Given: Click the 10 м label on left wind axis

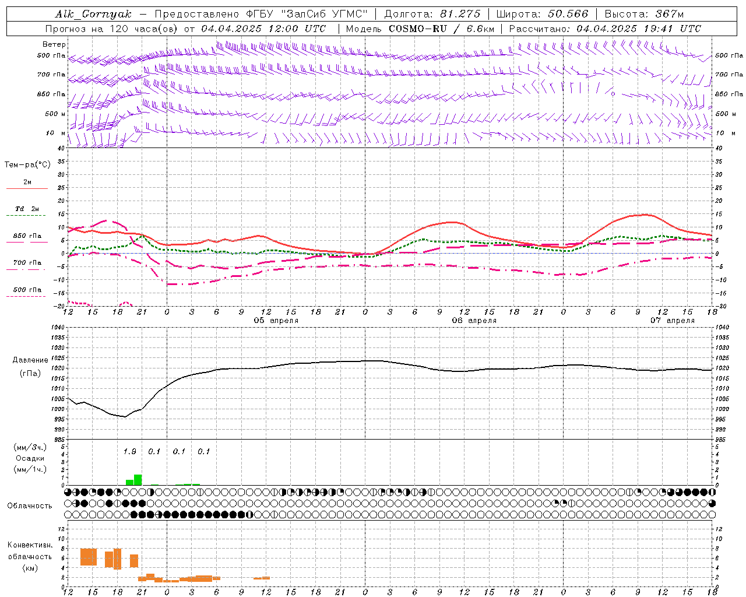Looking at the screenshot, I should [x=55, y=134].
